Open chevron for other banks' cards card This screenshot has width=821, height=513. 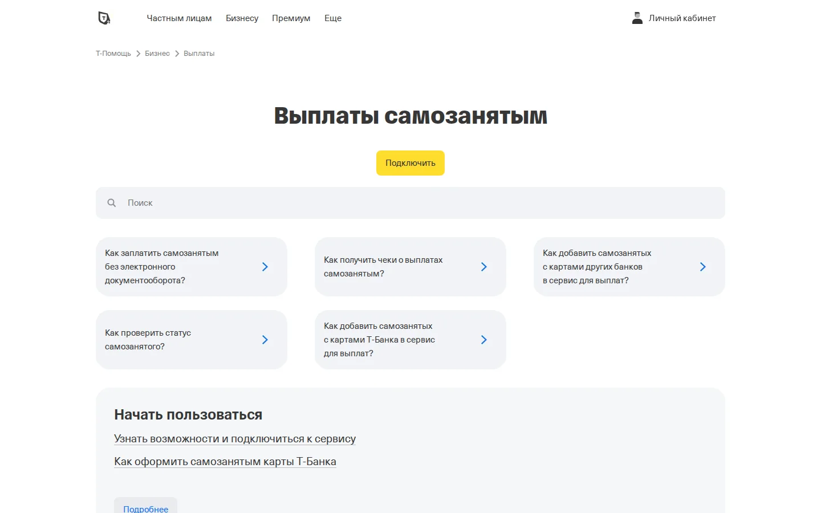tap(703, 267)
